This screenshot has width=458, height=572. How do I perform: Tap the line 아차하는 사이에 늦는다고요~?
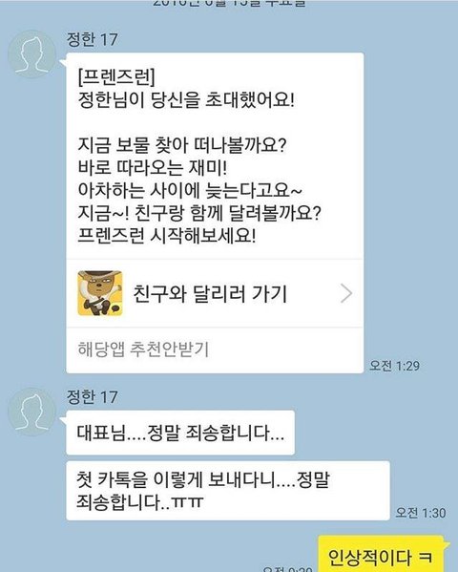pyautogui.click(x=190, y=190)
